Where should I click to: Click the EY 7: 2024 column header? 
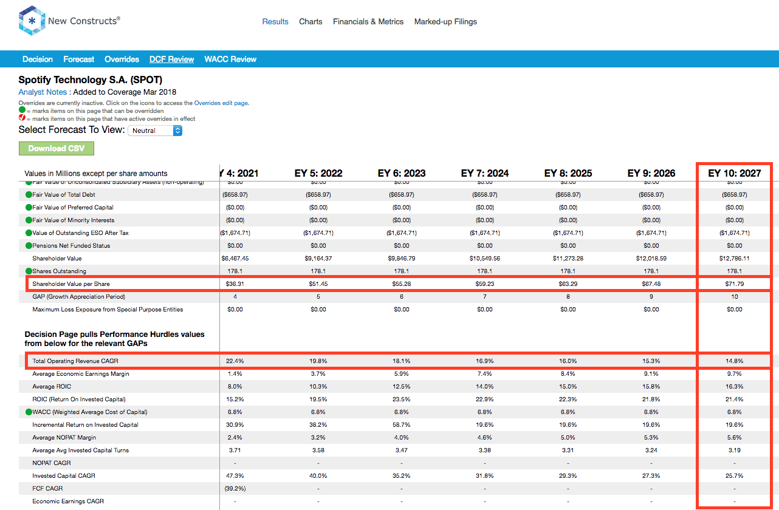pyautogui.click(x=485, y=173)
